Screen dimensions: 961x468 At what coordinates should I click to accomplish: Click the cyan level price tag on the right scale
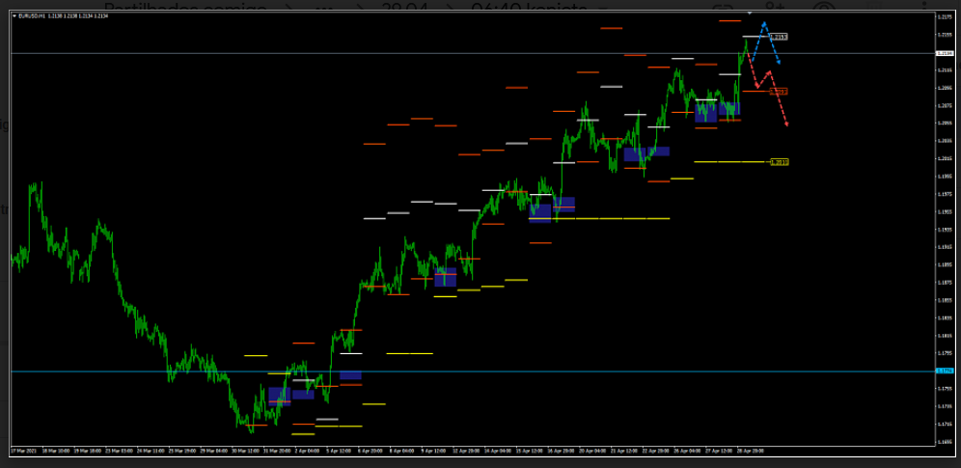(x=944, y=371)
